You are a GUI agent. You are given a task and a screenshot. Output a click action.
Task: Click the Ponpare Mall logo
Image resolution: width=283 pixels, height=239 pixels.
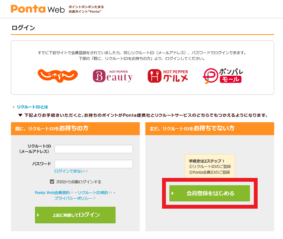point(223,76)
